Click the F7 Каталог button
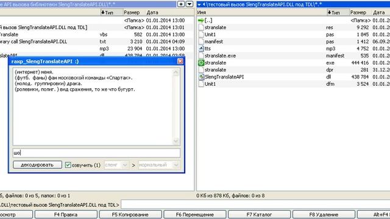This screenshot has width=390, height=219. pos(259,215)
